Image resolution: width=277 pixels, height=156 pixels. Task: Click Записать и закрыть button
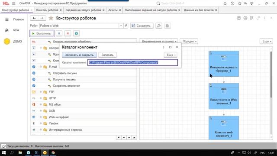(79, 55)
